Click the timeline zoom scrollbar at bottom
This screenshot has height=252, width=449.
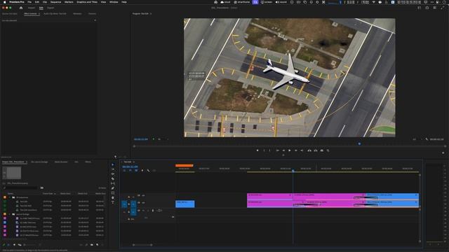[x=142, y=245]
